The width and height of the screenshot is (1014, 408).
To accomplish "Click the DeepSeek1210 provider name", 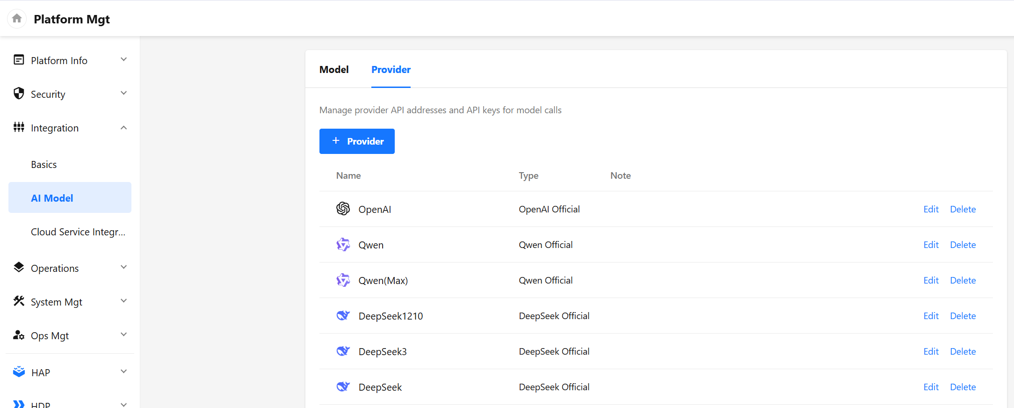I will (x=391, y=316).
